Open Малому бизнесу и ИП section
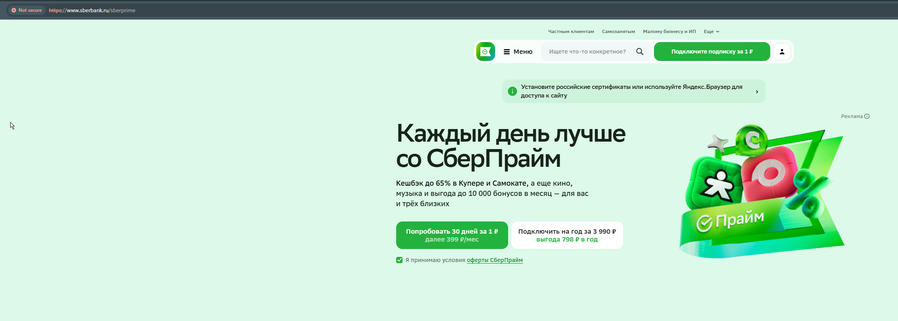The image size is (898, 321). click(669, 31)
